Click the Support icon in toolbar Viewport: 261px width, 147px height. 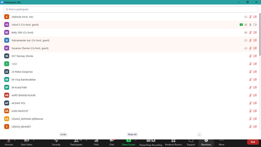click(x=191, y=142)
